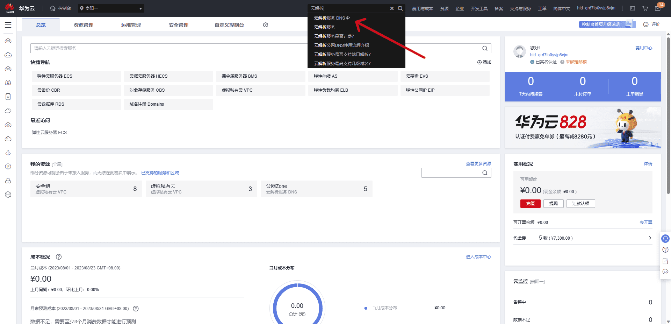Open the floating help question icon
The width and height of the screenshot is (671, 324).
click(x=665, y=250)
